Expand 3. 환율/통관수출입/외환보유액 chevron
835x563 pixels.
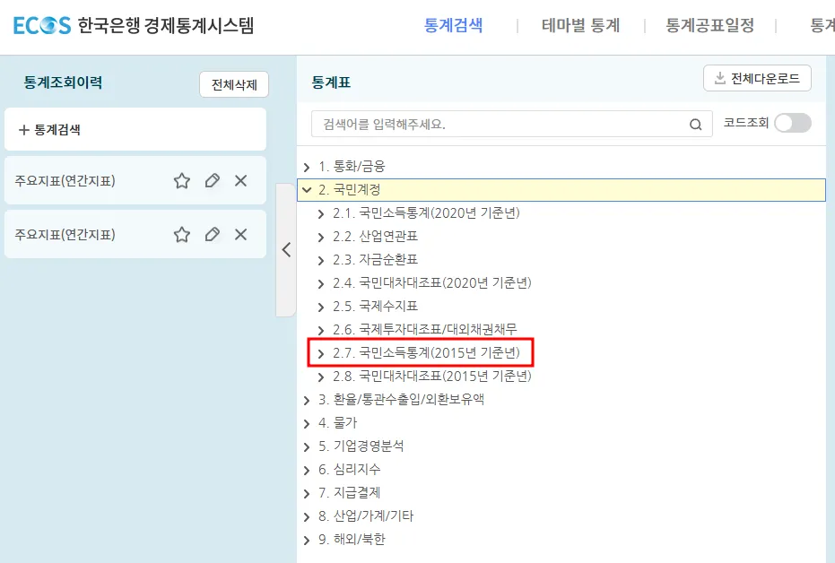[x=306, y=400]
